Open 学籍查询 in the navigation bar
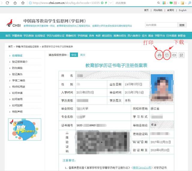 click(x=17, y=36)
